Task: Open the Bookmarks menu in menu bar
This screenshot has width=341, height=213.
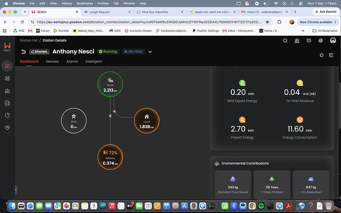Action: [85, 3]
